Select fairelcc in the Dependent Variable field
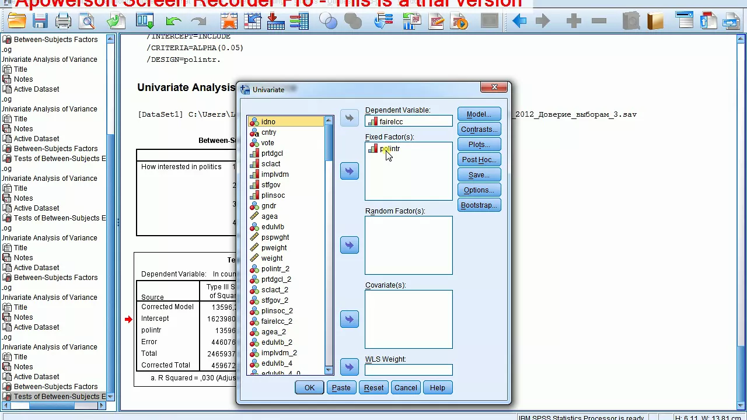The width and height of the screenshot is (747, 420). [x=409, y=122]
